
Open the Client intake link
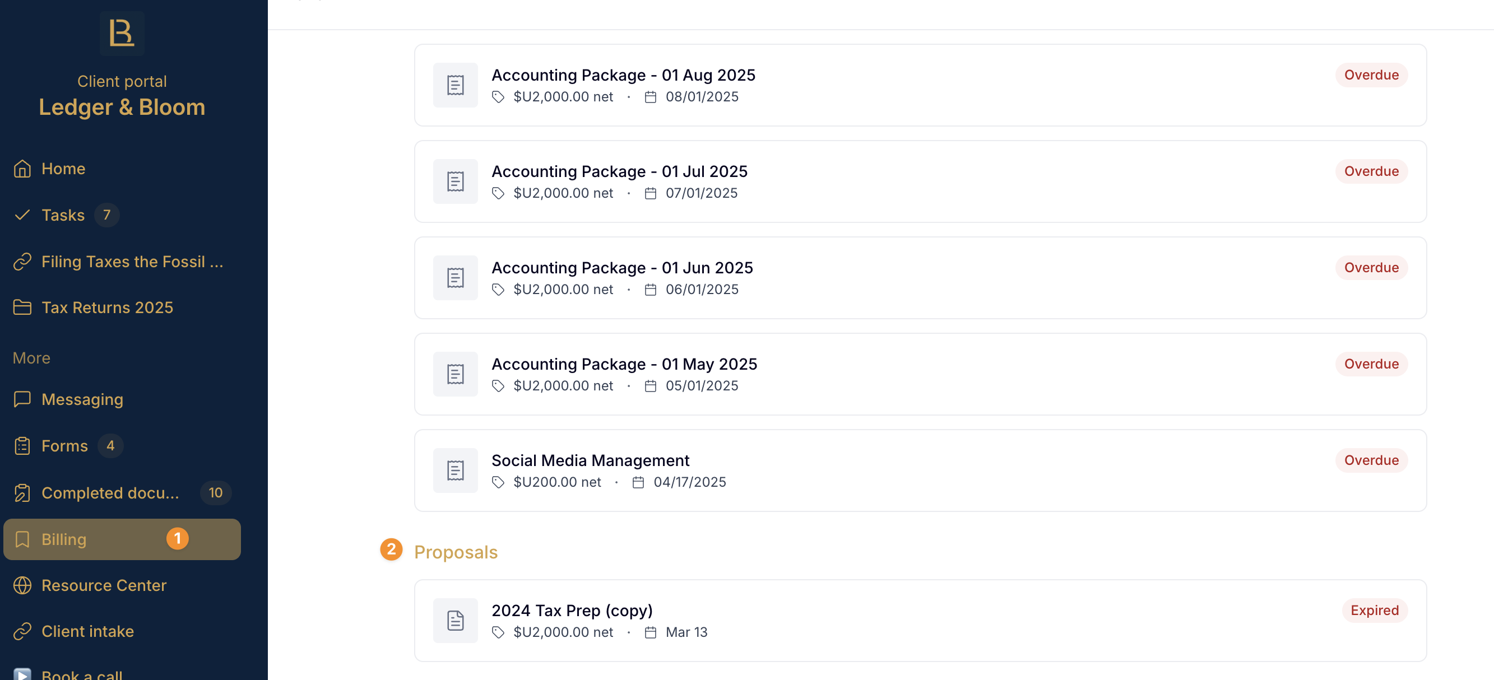pyautogui.click(x=122, y=631)
